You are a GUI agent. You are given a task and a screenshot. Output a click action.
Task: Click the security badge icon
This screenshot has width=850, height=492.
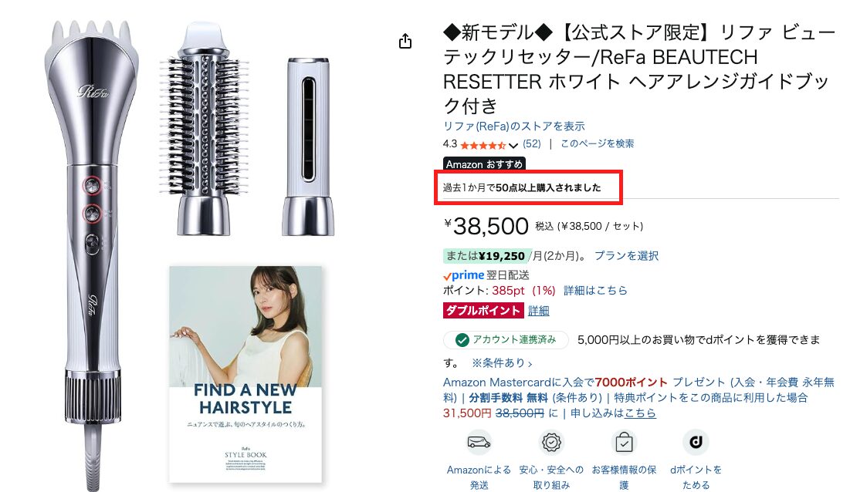click(551, 443)
